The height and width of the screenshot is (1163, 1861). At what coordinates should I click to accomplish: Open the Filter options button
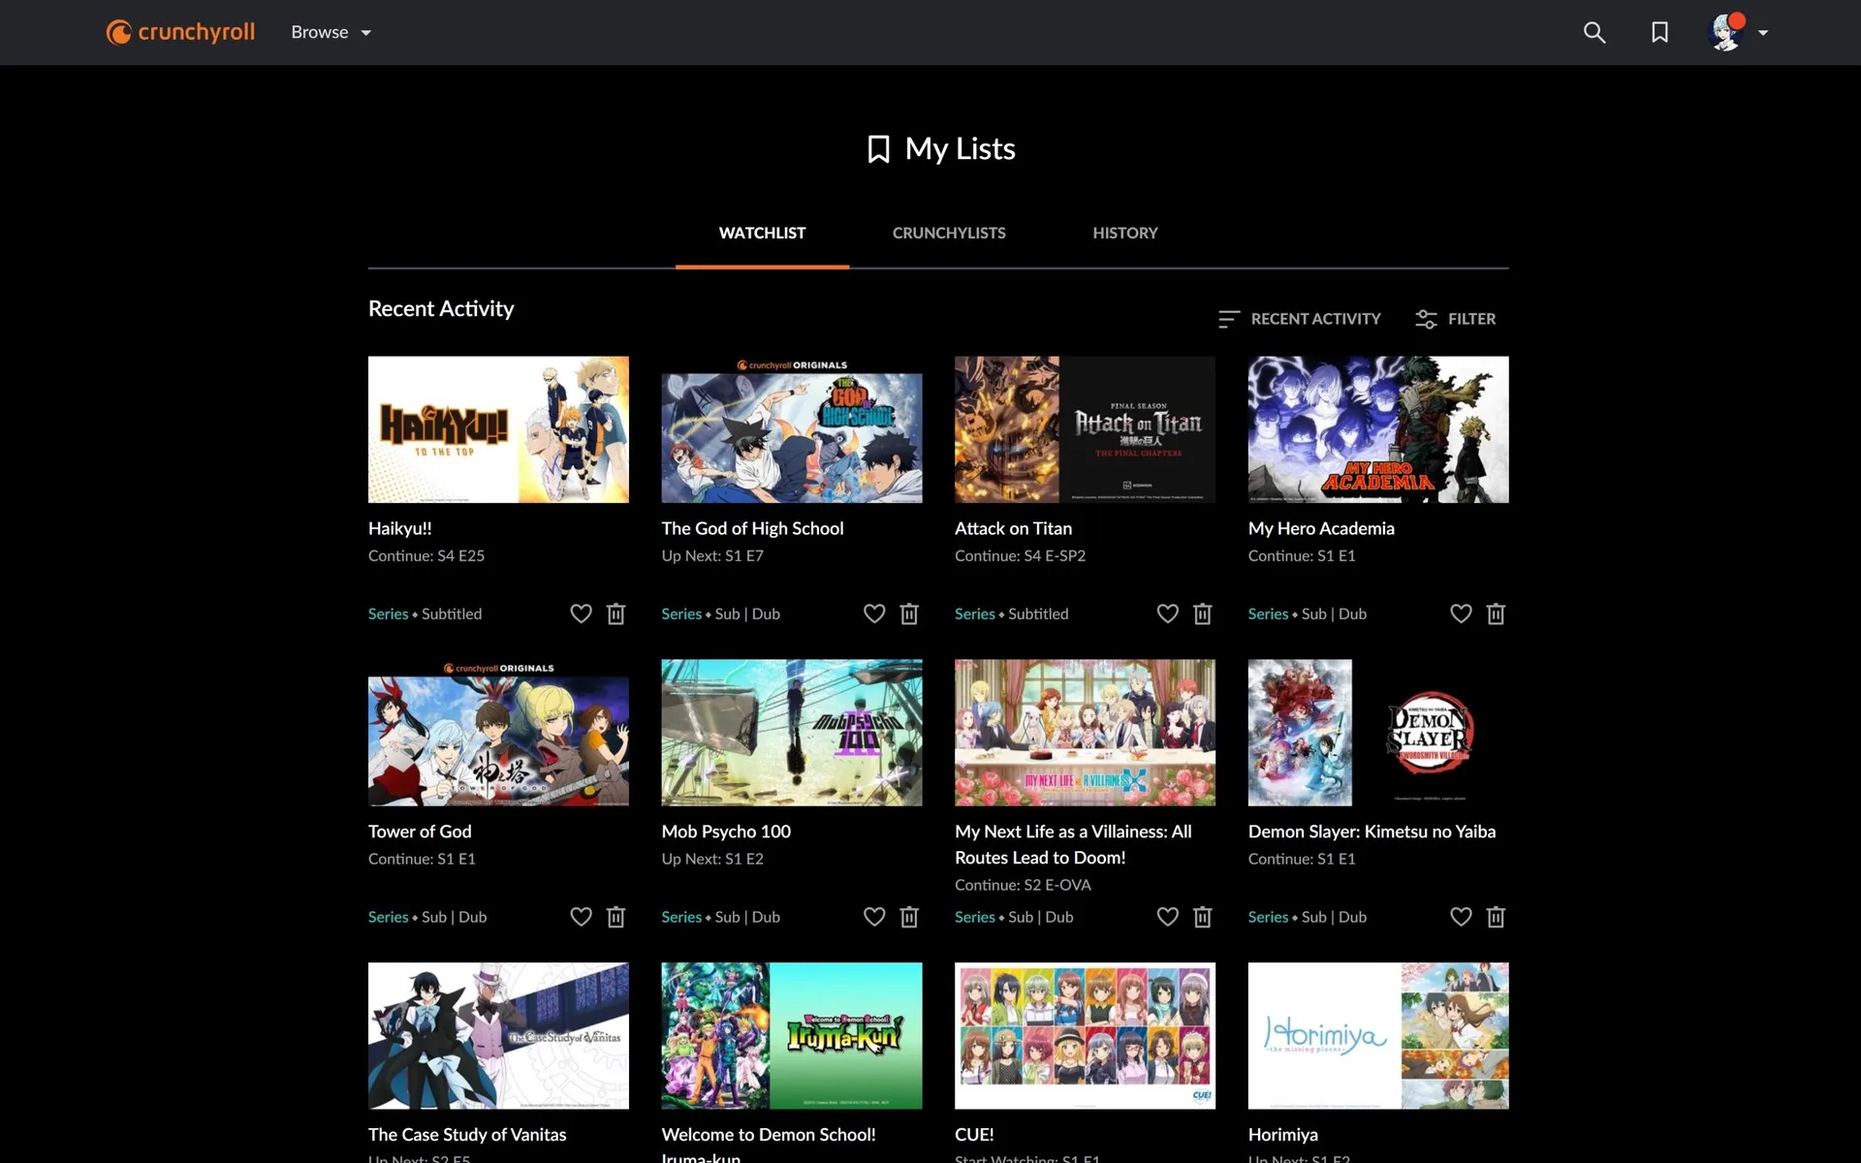[1455, 319]
